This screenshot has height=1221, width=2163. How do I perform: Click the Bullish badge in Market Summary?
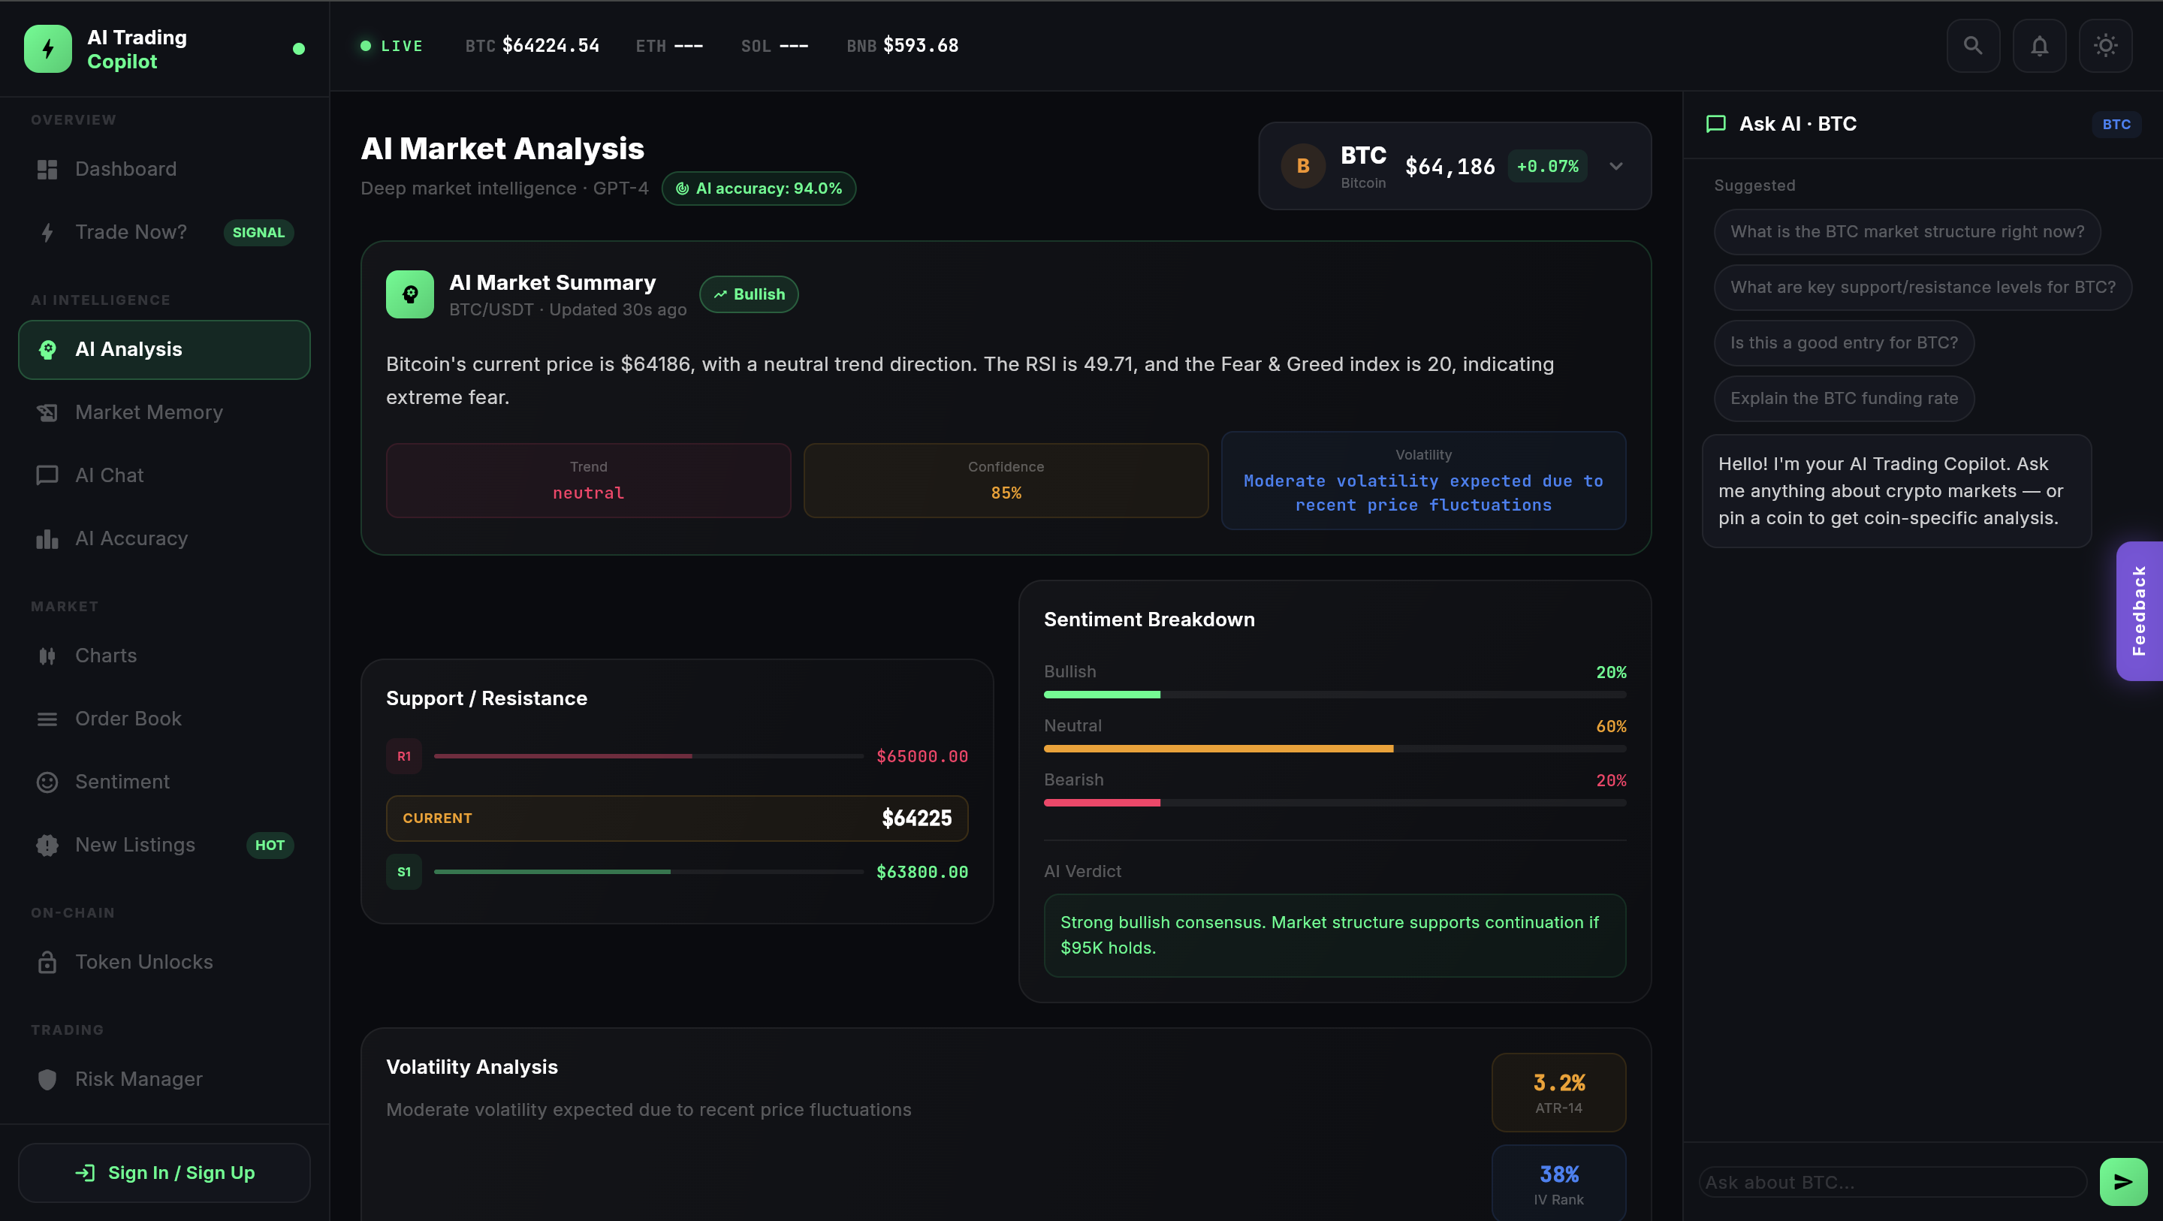(x=749, y=294)
